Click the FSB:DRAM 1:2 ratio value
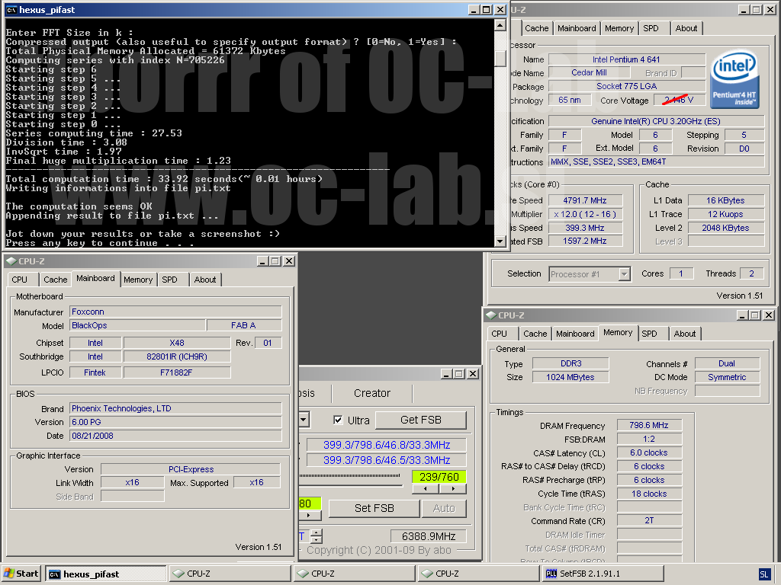781x585 pixels. (x=649, y=440)
